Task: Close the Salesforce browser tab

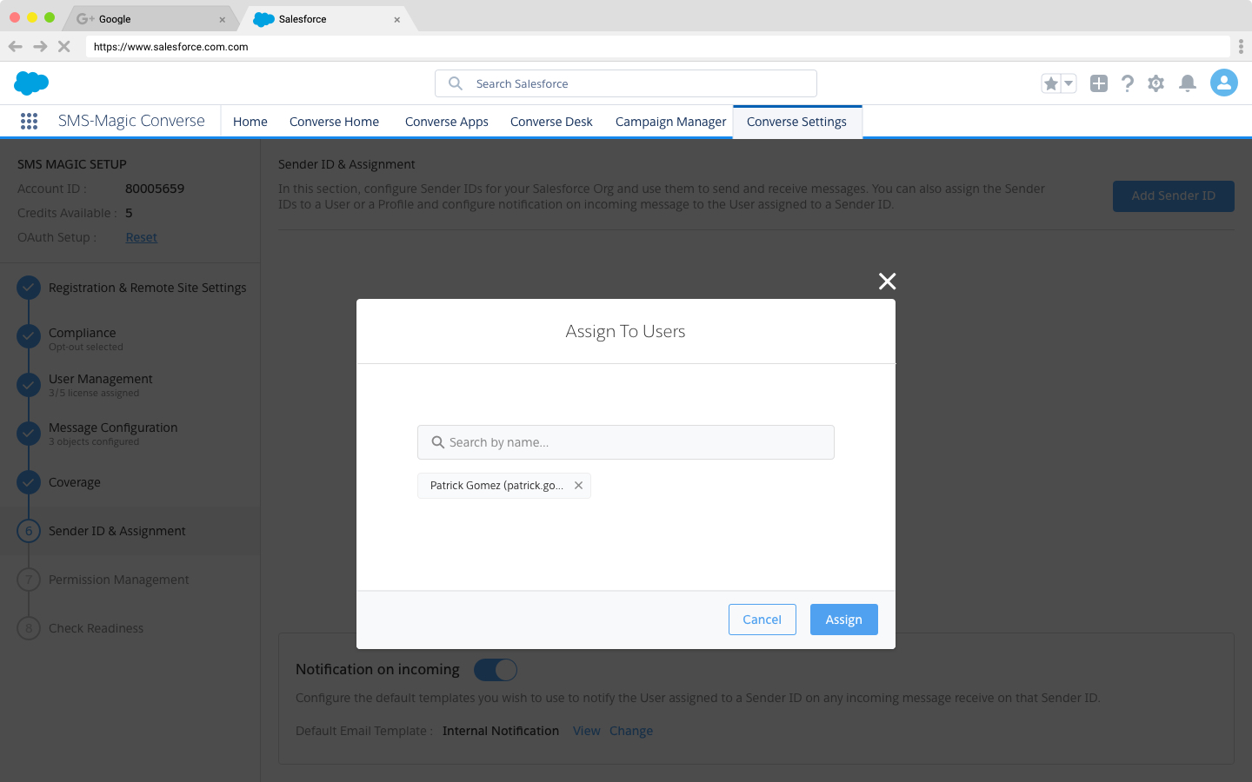Action: 397,19
